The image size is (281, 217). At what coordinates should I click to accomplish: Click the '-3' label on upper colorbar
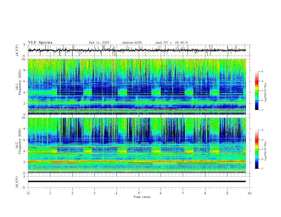tap(262, 71)
